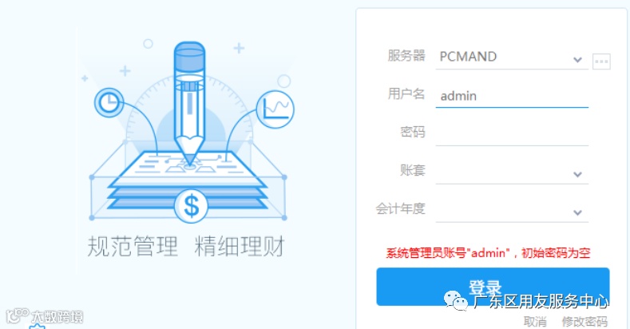The image size is (630, 329).
Task: Open server browse ellipsis button
Action: pyautogui.click(x=601, y=61)
